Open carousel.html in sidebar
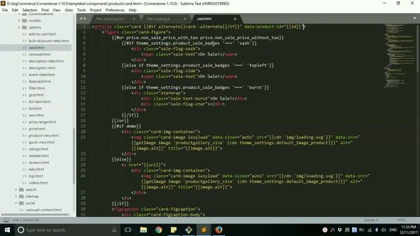The width and height of the screenshot is (420, 236). click(x=39, y=54)
